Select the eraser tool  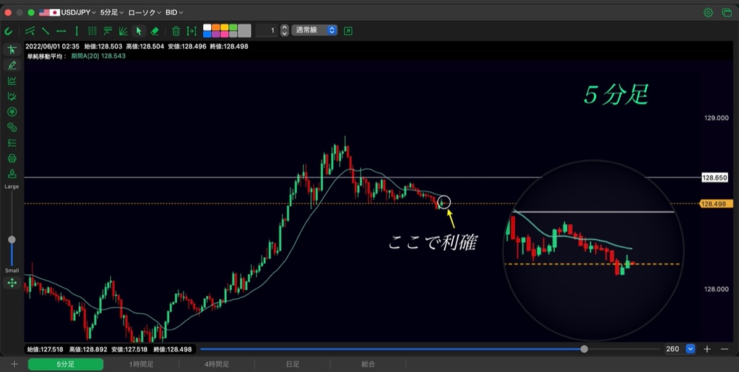[155, 31]
